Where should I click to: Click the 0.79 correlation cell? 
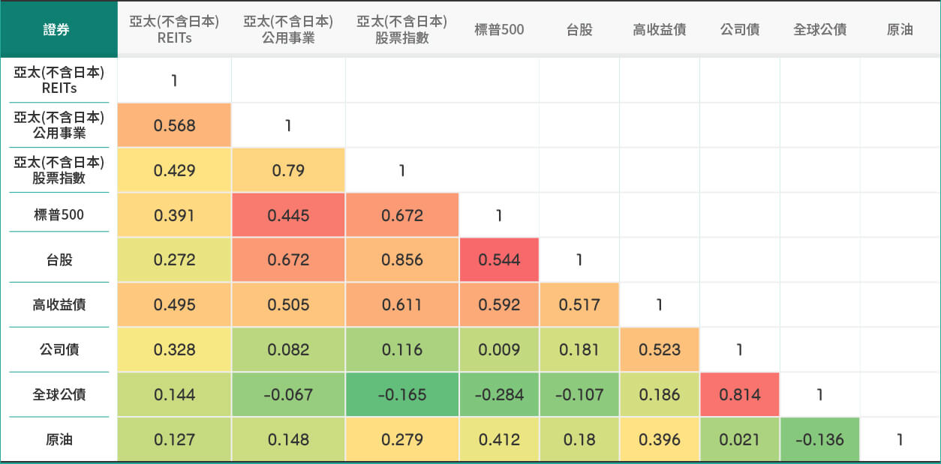tap(288, 170)
